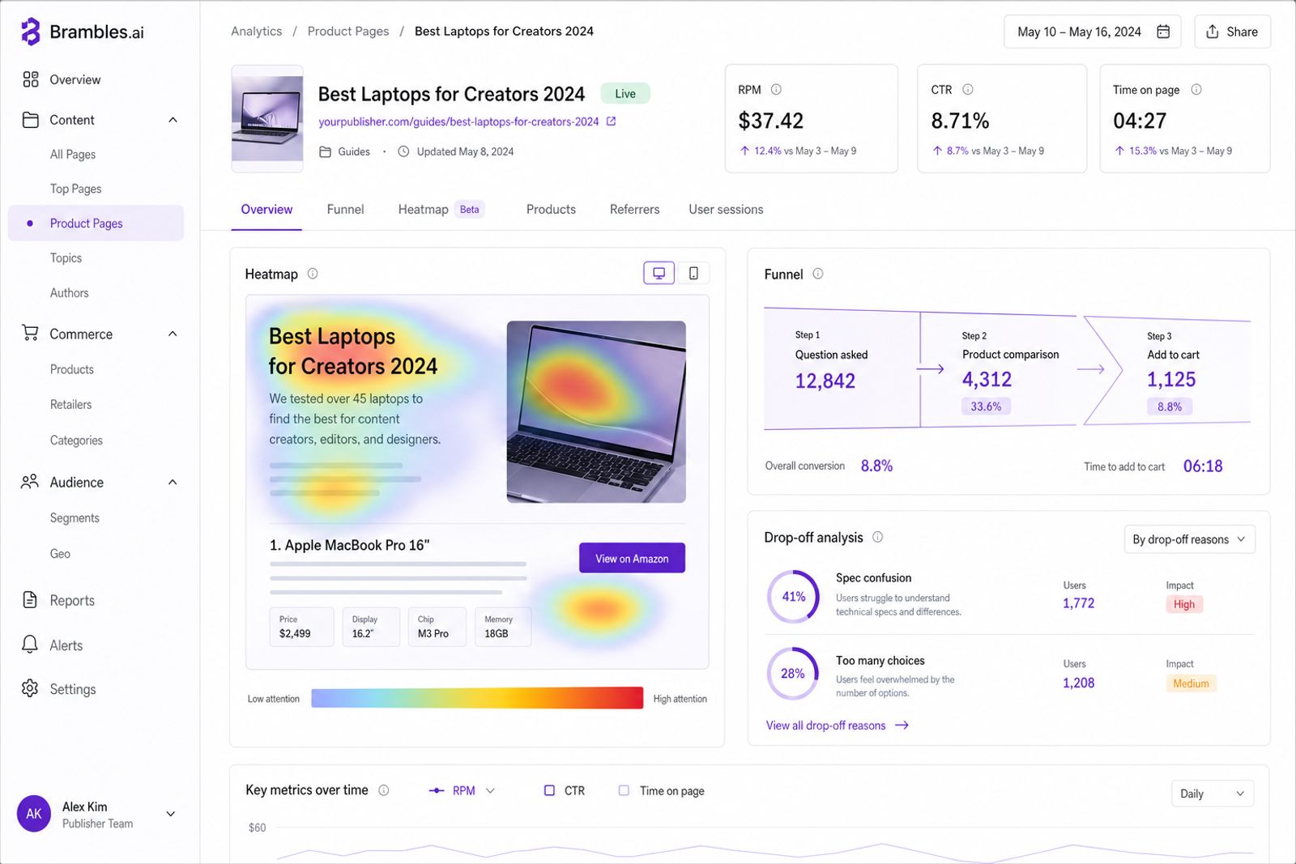1296x864 pixels.
Task: Click the external link icon beside page URL
Action: click(x=612, y=121)
